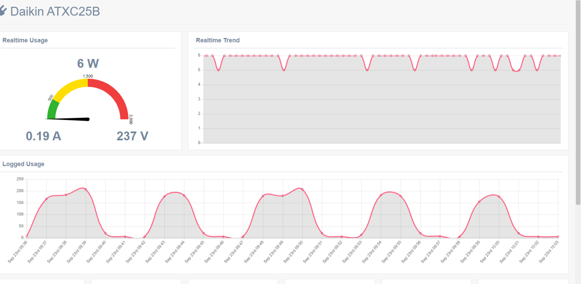Click the Sep 23rd 10:00 axis label
The image size is (581, 284).
point(490,252)
